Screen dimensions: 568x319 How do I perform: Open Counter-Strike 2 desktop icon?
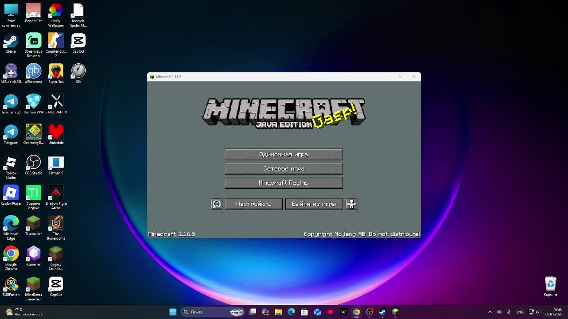56,46
